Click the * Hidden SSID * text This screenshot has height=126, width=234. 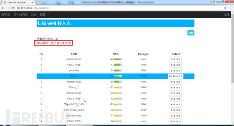pyautogui.click(x=74, y=82)
